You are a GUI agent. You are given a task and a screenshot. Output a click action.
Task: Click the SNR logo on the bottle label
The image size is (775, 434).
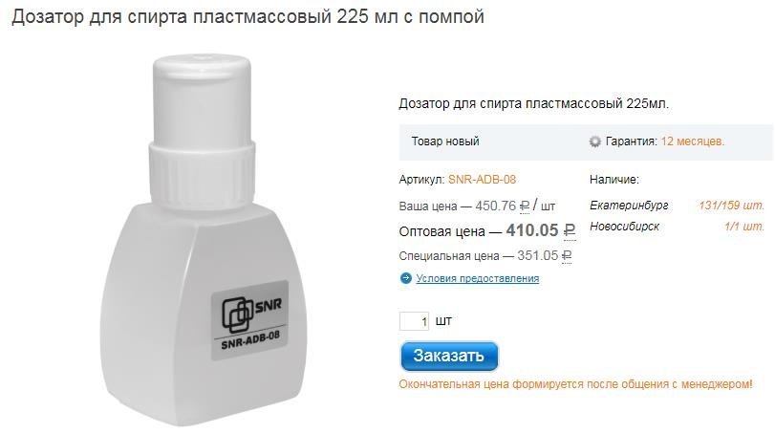(x=251, y=313)
